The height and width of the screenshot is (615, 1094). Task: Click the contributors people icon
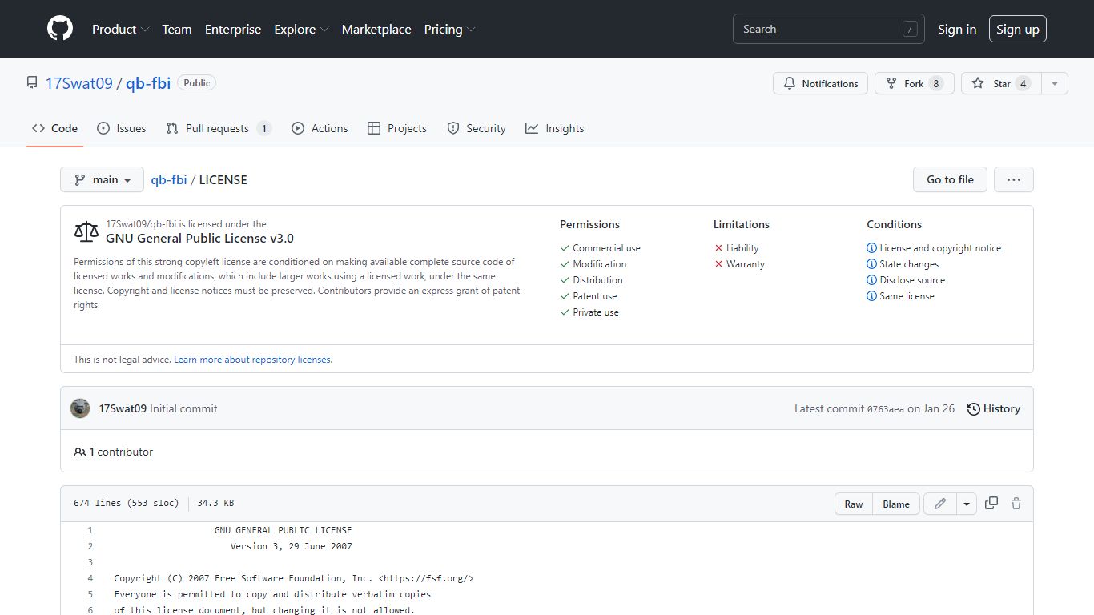click(x=79, y=452)
